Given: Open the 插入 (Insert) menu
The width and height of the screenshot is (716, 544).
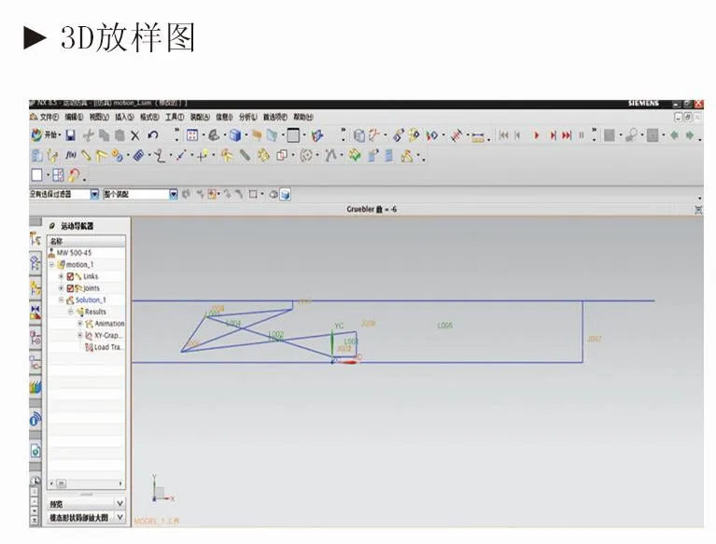Looking at the screenshot, I should point(124,118).
